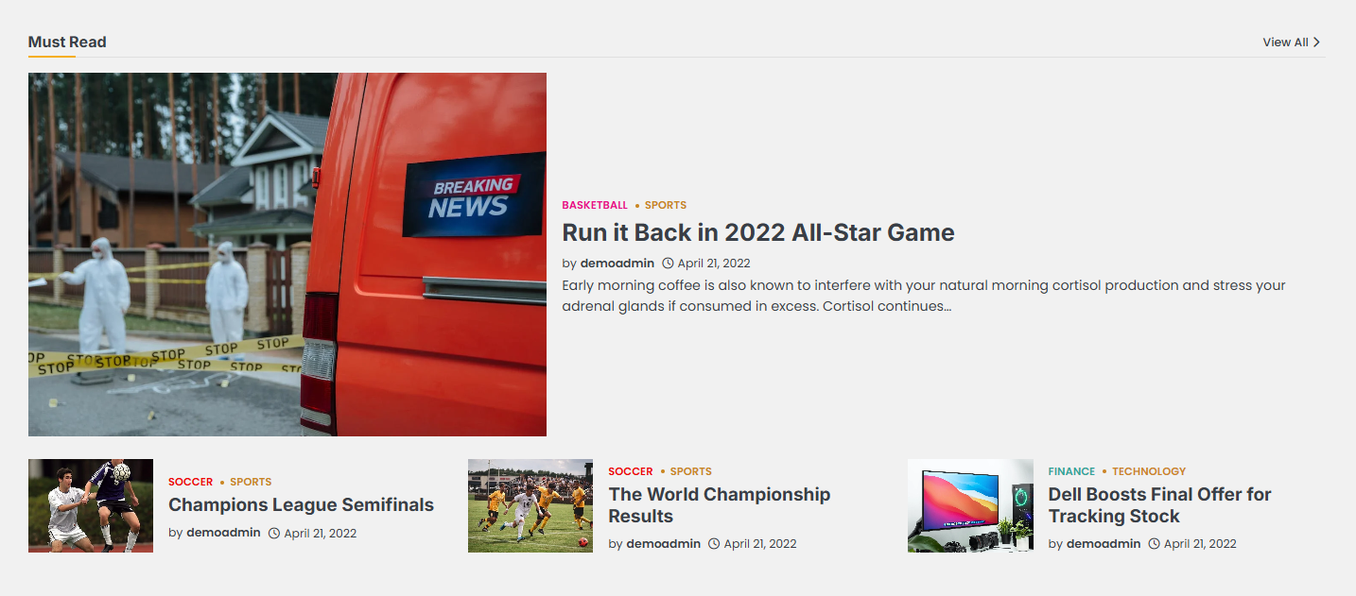Select the Basketball category tag
The width and height of the screenshot is (1356, 596).
594,205
